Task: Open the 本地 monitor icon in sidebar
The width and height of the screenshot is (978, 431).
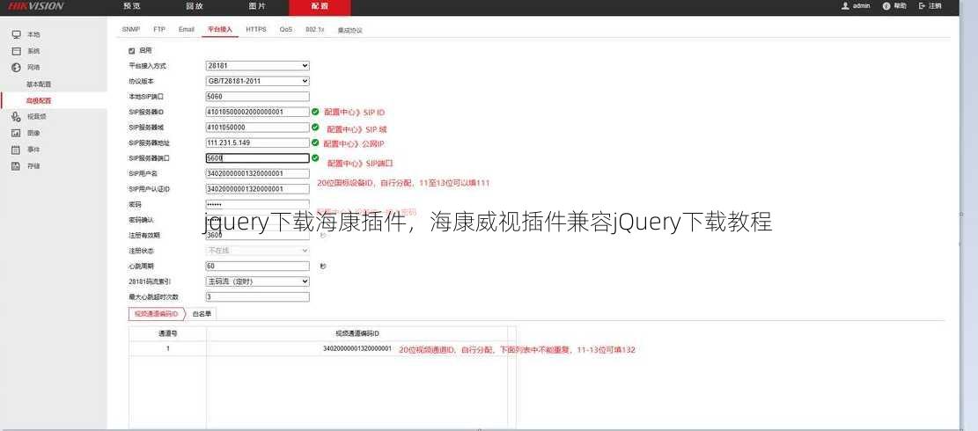Action: 17,35
